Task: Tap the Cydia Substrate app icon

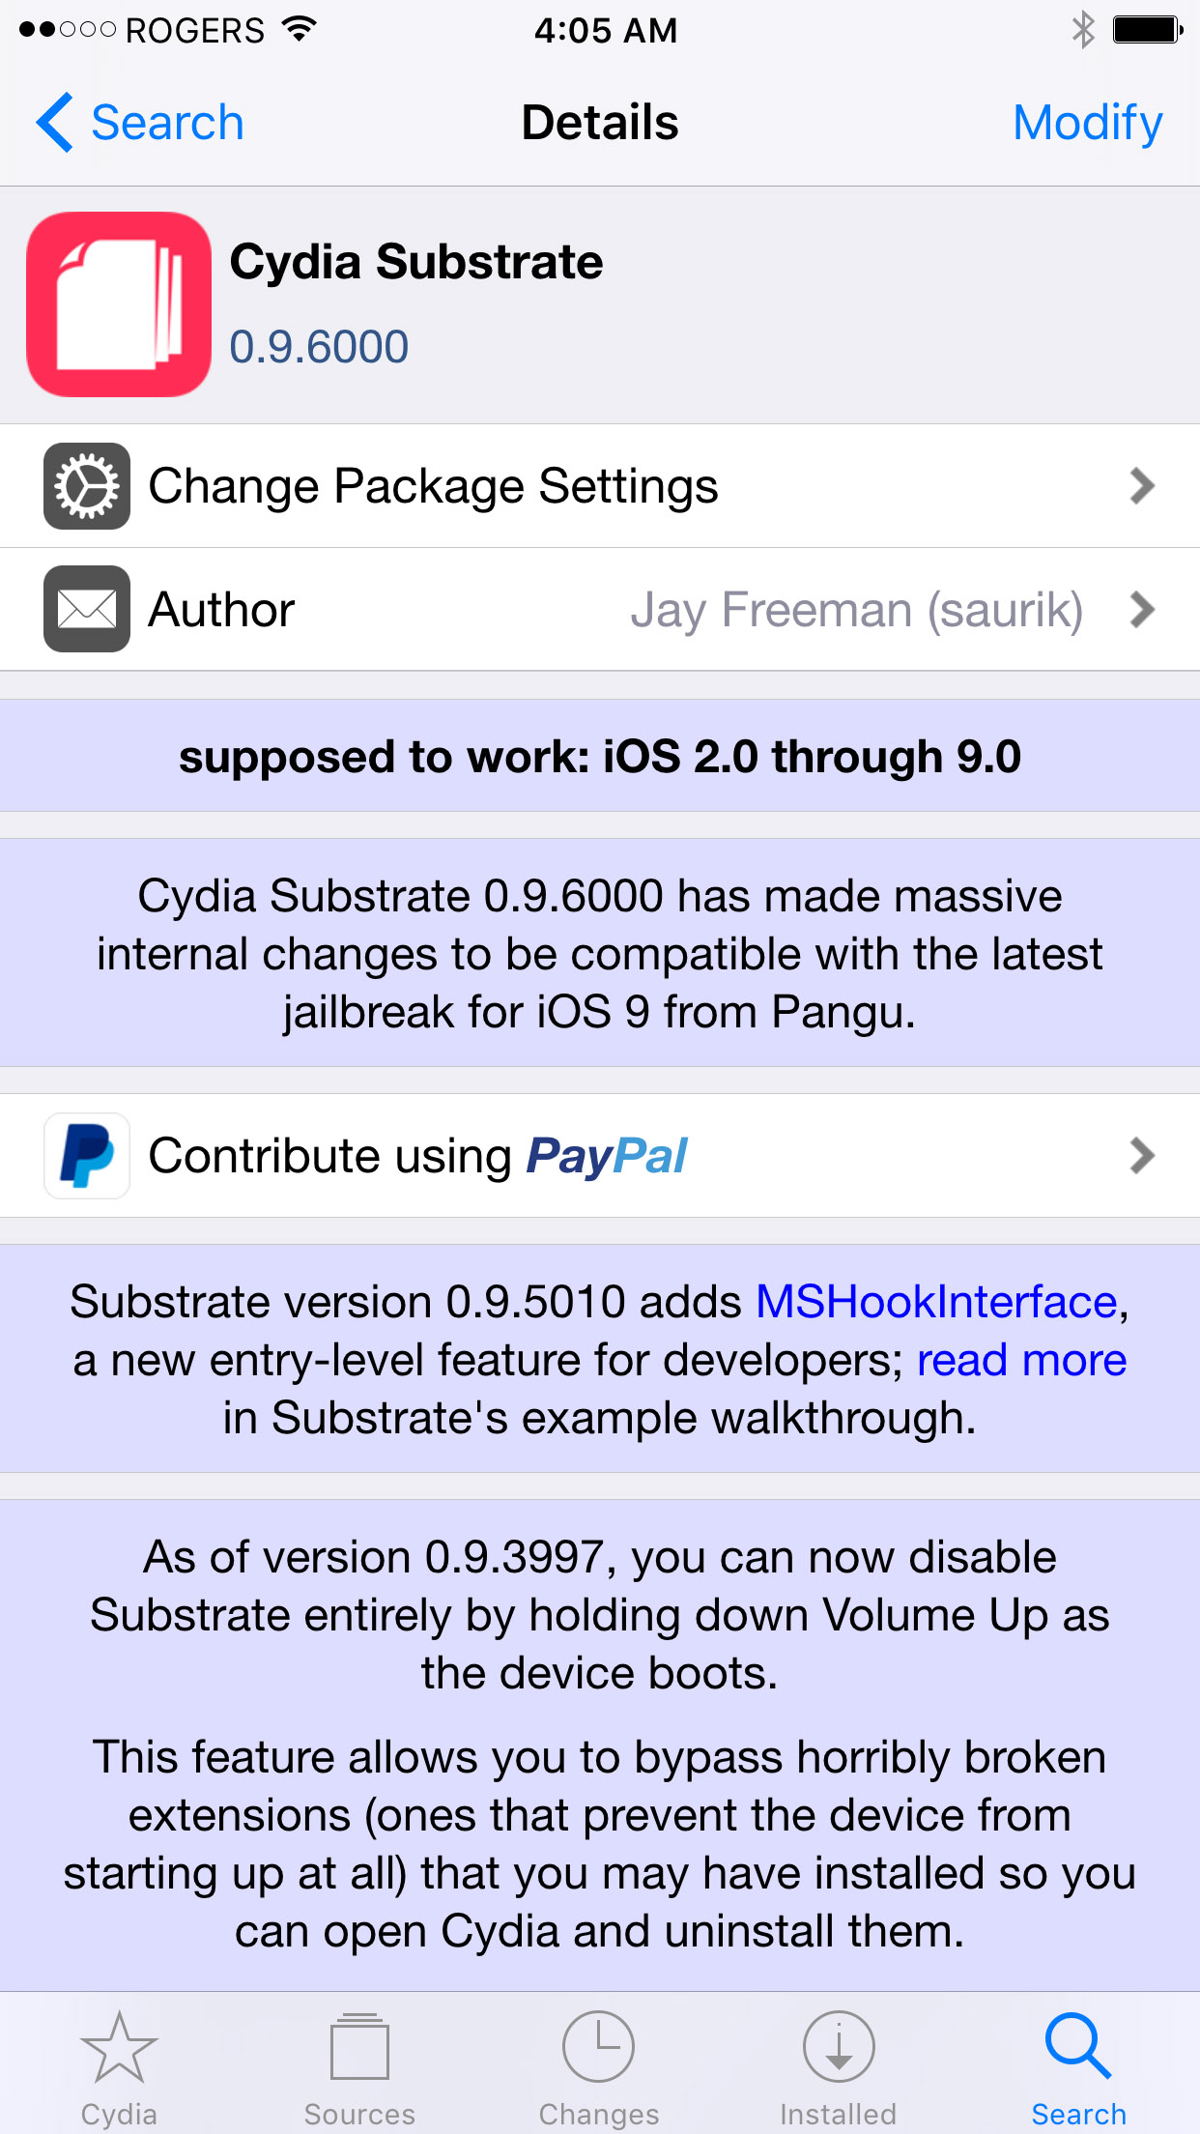Action: (119, 304)
